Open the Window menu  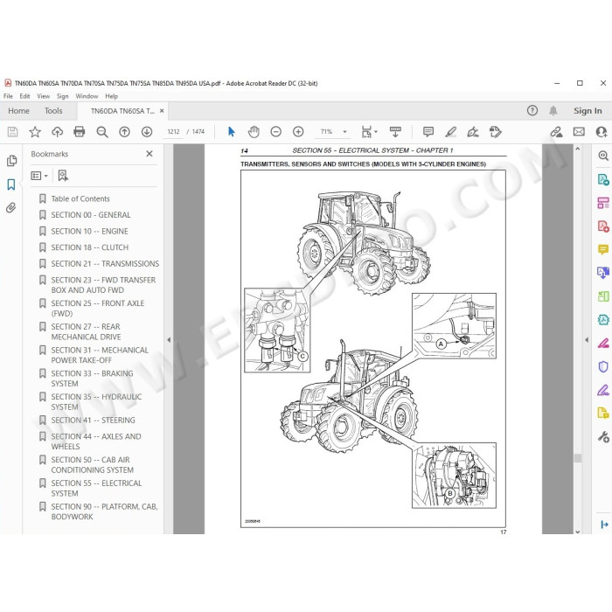[87, 96]
